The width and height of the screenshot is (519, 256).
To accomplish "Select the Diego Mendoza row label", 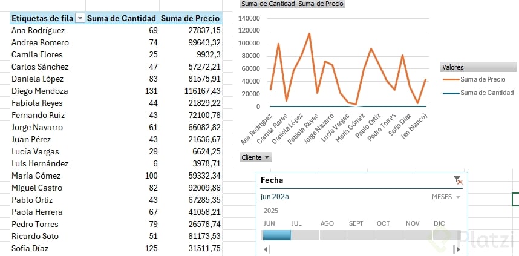I will (x=40, y=91).
